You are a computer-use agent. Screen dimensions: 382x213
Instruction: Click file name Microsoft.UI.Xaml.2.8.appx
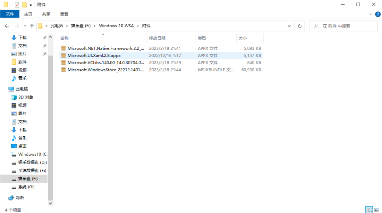point(94,55)
